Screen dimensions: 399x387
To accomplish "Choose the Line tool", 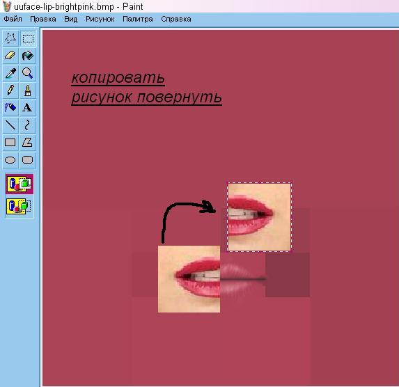I will coord(10,125).
